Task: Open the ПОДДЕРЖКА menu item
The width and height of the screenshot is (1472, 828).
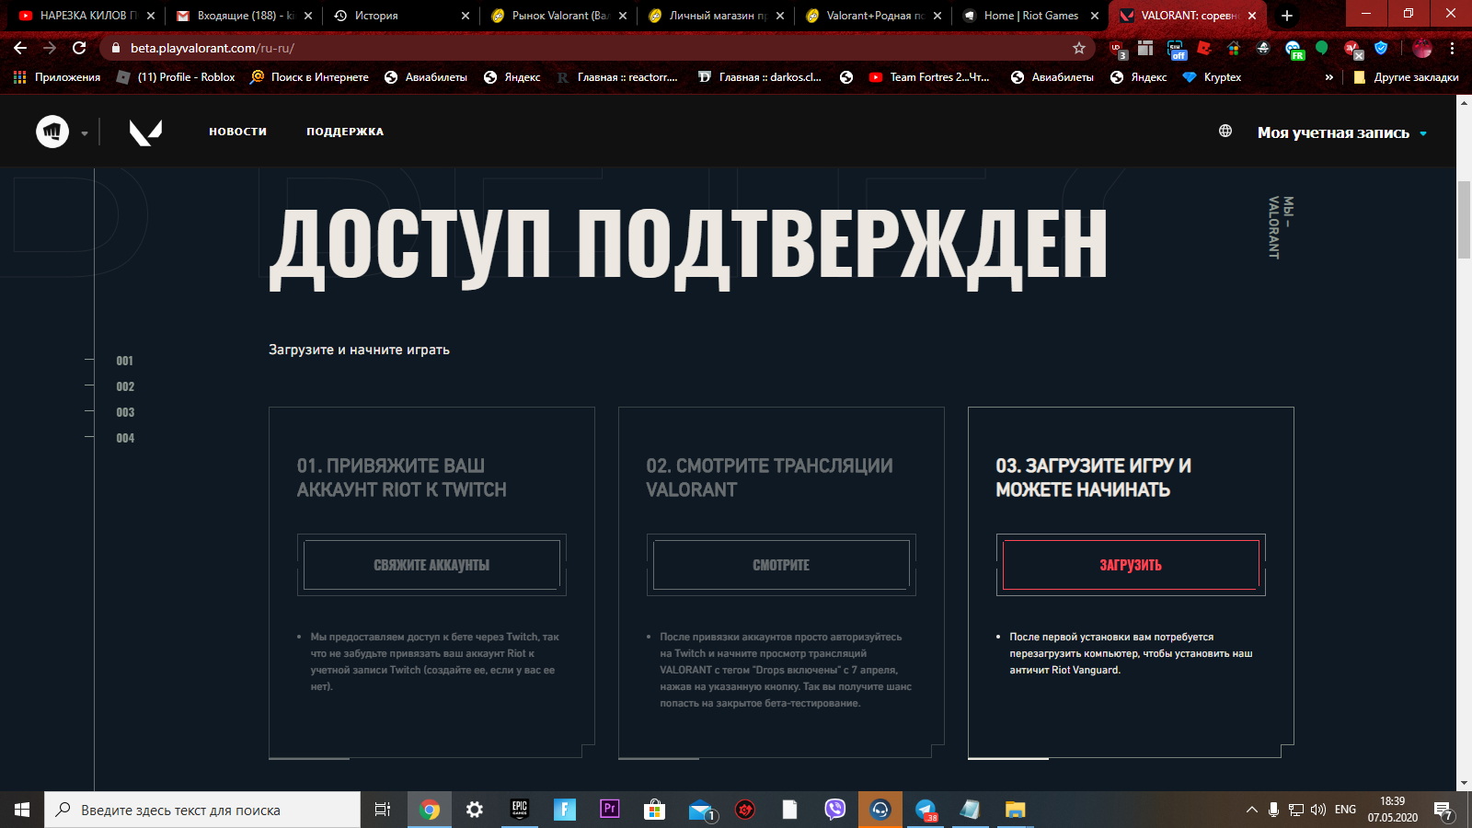Action: point(345,132)
